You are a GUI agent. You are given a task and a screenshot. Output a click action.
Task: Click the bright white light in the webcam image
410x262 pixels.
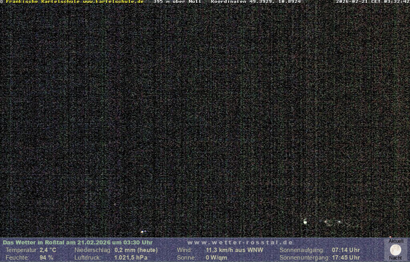[x=305, y=222]
